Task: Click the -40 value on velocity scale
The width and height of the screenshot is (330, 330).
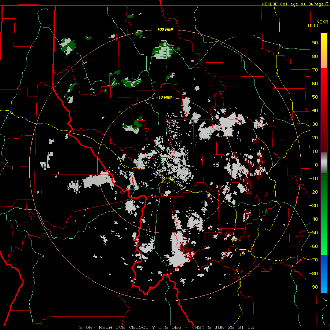Action: [x=313, y=219]
